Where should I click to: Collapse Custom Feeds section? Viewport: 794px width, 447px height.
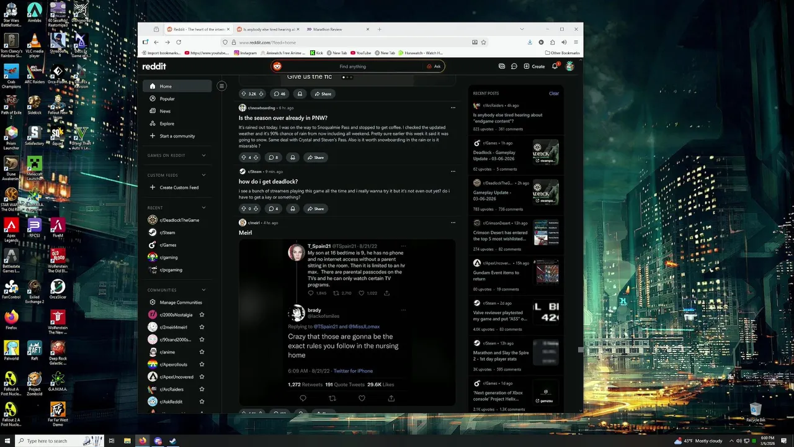(x=203, y=175)
